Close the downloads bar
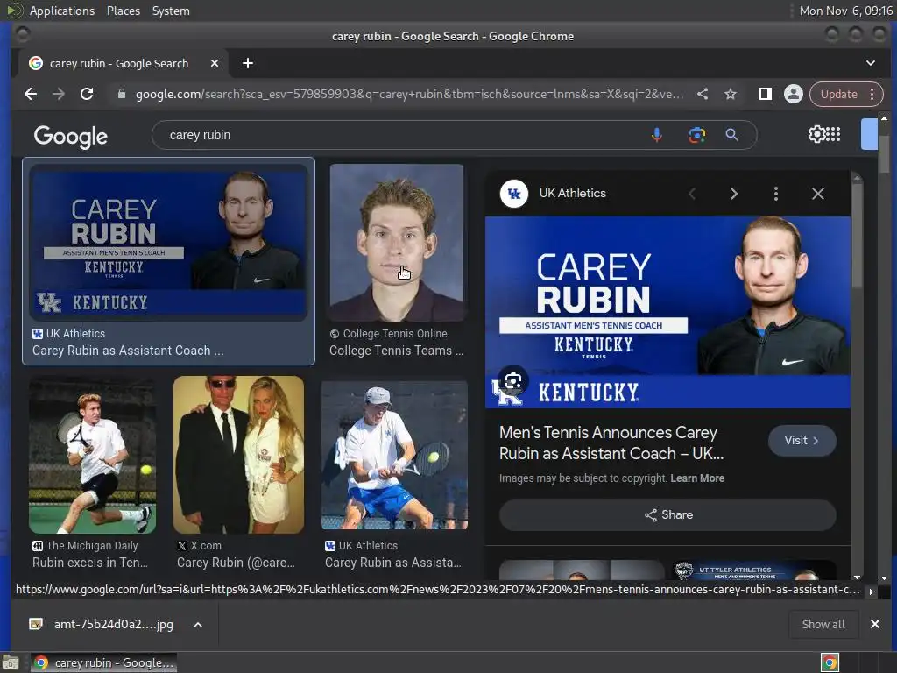 click(875, 624)
